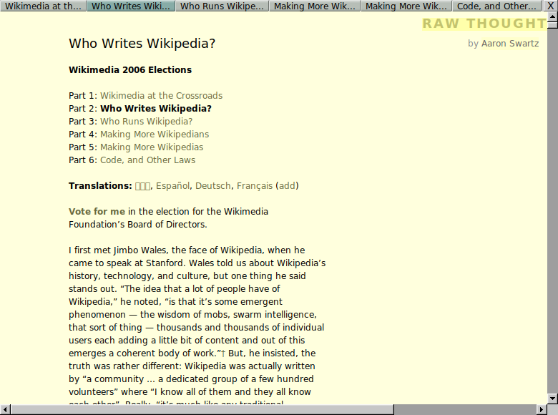The image size is (558, 415).
Task: Open Part 3 'Who Runs Wikipedia?' link
Action: (x=146, y=122)
